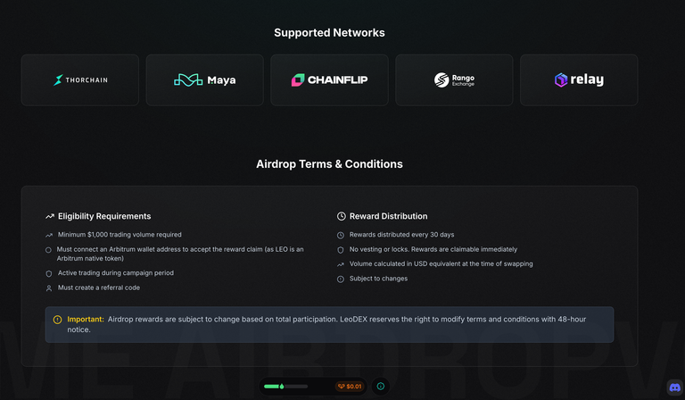Click the Supported Networks heading
685x400 pixels.
coord(329,33)
